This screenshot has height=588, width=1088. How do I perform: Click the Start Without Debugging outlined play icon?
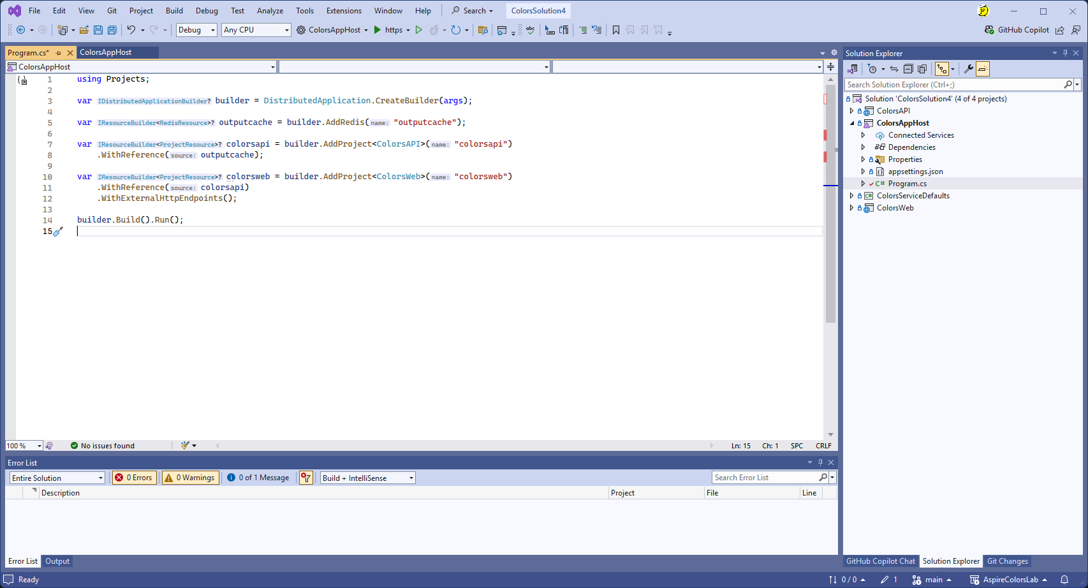tap(419, 30)
